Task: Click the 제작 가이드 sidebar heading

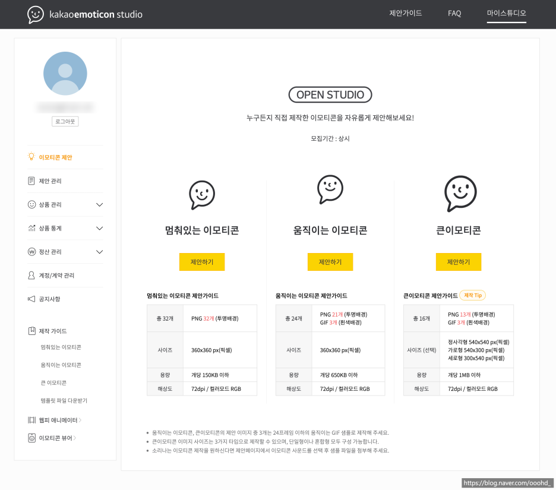Action: [x=53, y=331]
